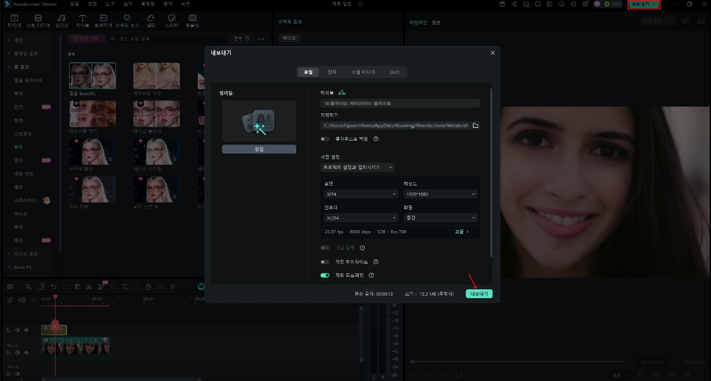
Task: Click the trash delete icon in timeline toolbar
Action: coord(77,287)
